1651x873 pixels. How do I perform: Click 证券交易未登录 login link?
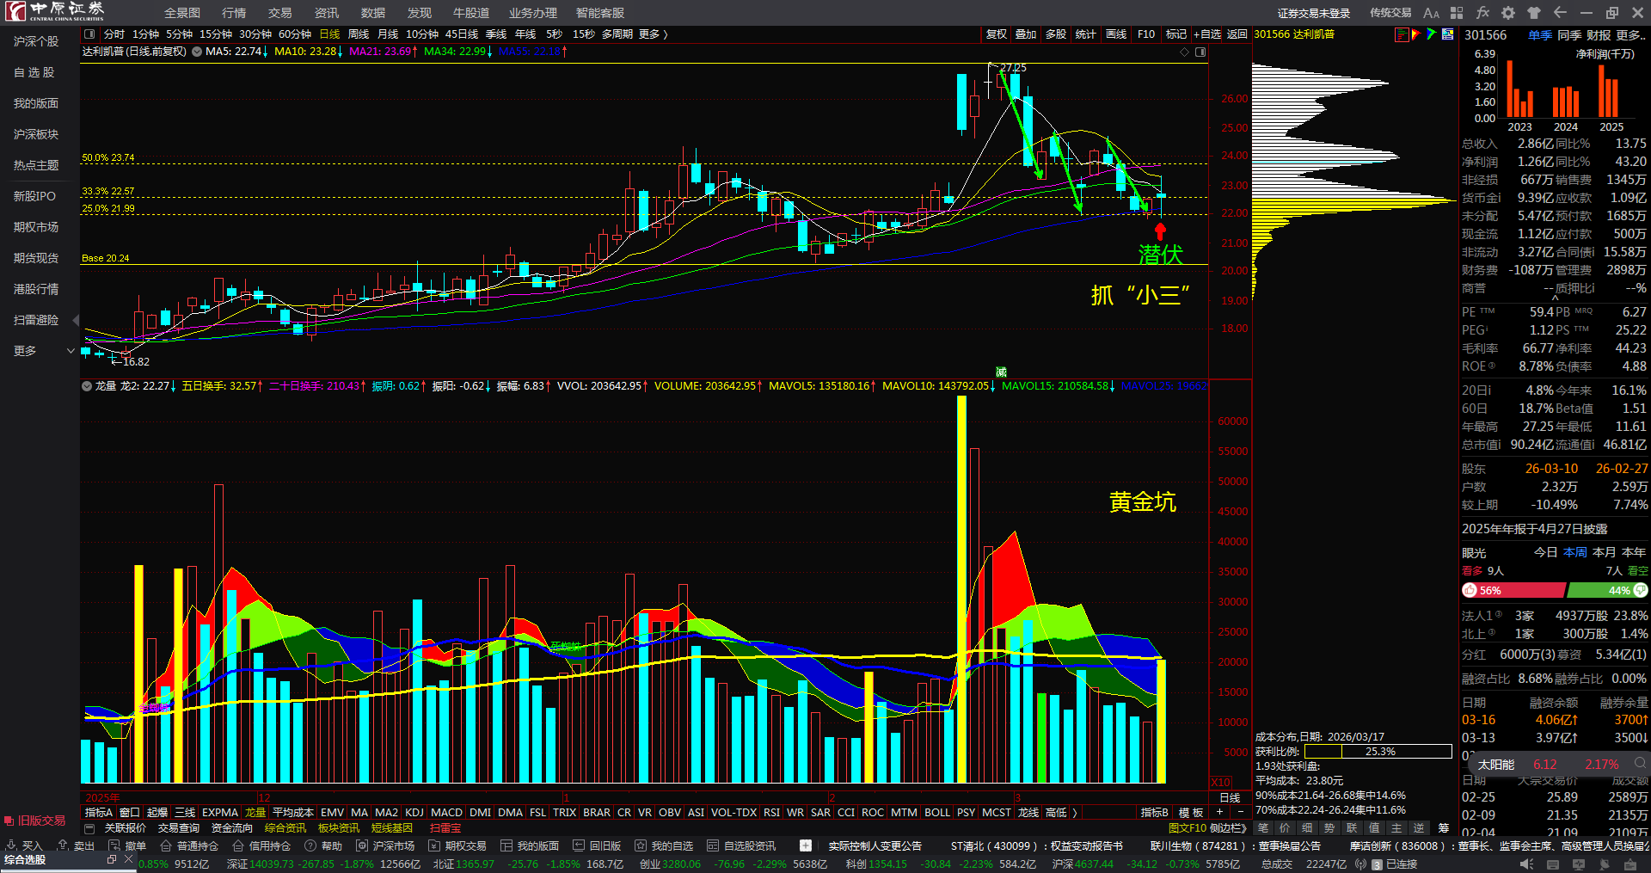(x=1313, y=13)
